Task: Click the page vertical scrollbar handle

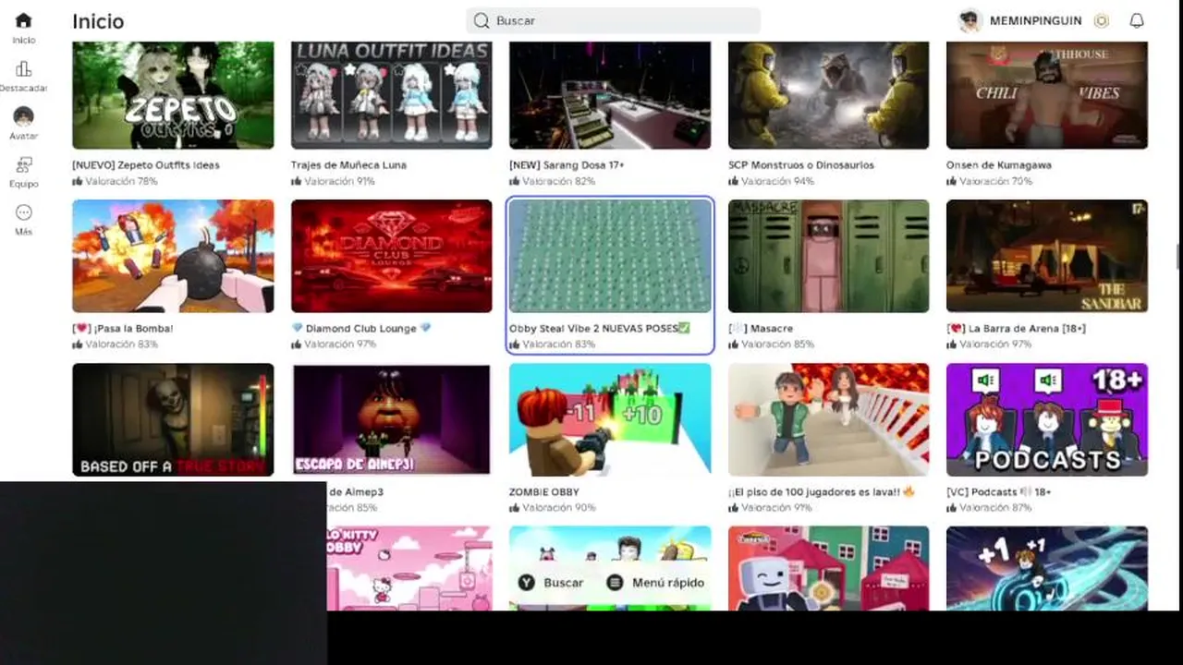Action: click(x=1177, y=255)
